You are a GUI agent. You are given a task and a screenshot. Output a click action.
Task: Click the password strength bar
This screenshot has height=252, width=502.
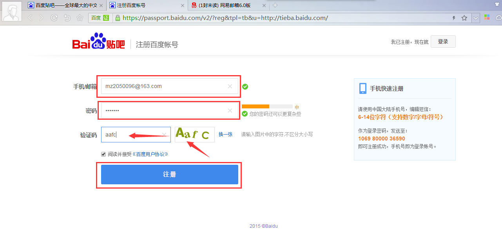(x=267, y=106)
